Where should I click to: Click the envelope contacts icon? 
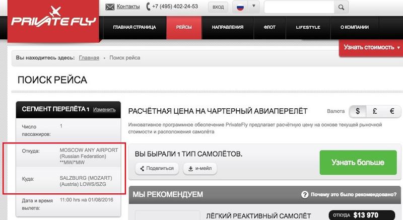(110, 7)
